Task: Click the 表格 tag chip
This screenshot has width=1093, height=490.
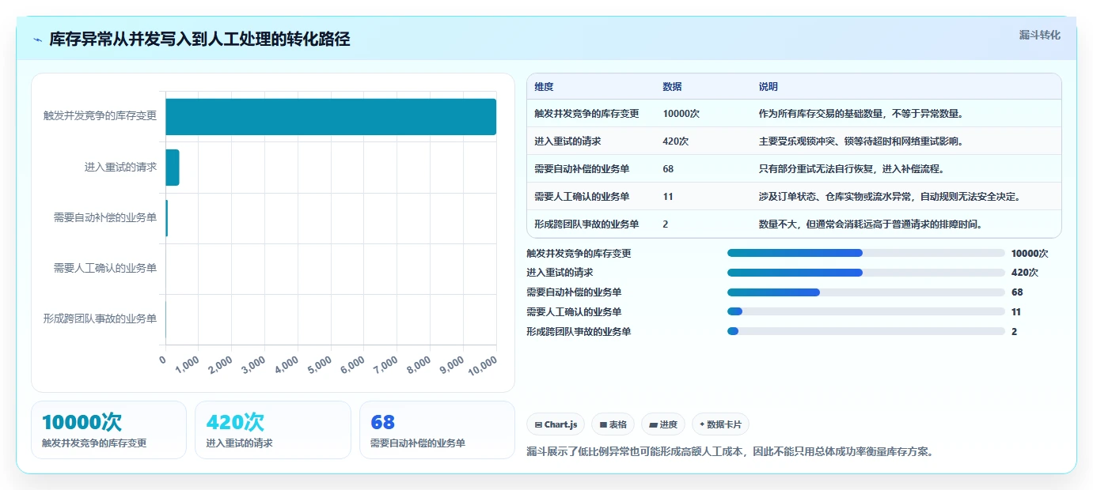Action: [613, 424]
